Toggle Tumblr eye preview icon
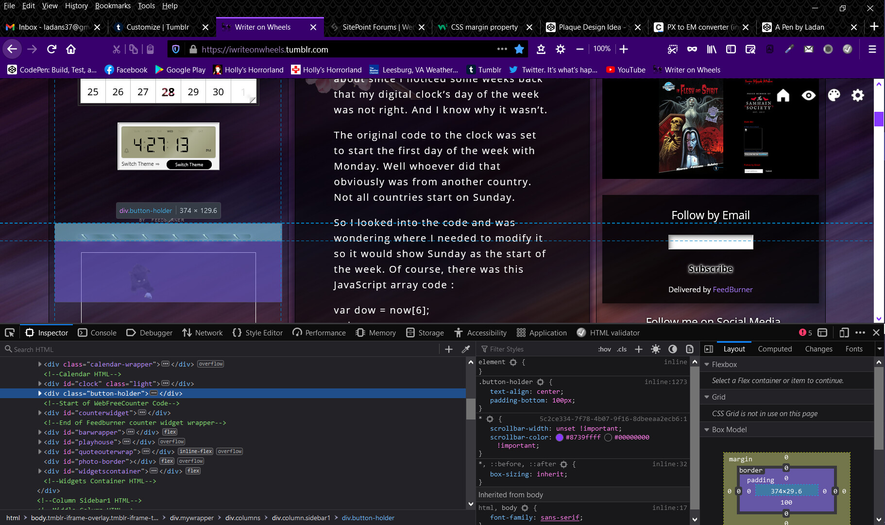The image size is (885, 525). pyautogui.click(x=809, y=95)
